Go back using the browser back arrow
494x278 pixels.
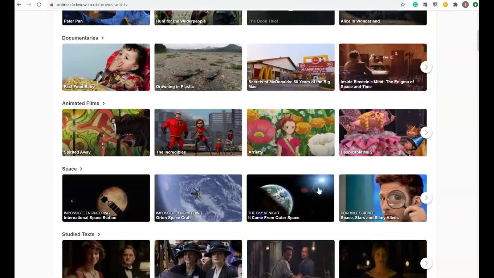[x=19, y=5]
